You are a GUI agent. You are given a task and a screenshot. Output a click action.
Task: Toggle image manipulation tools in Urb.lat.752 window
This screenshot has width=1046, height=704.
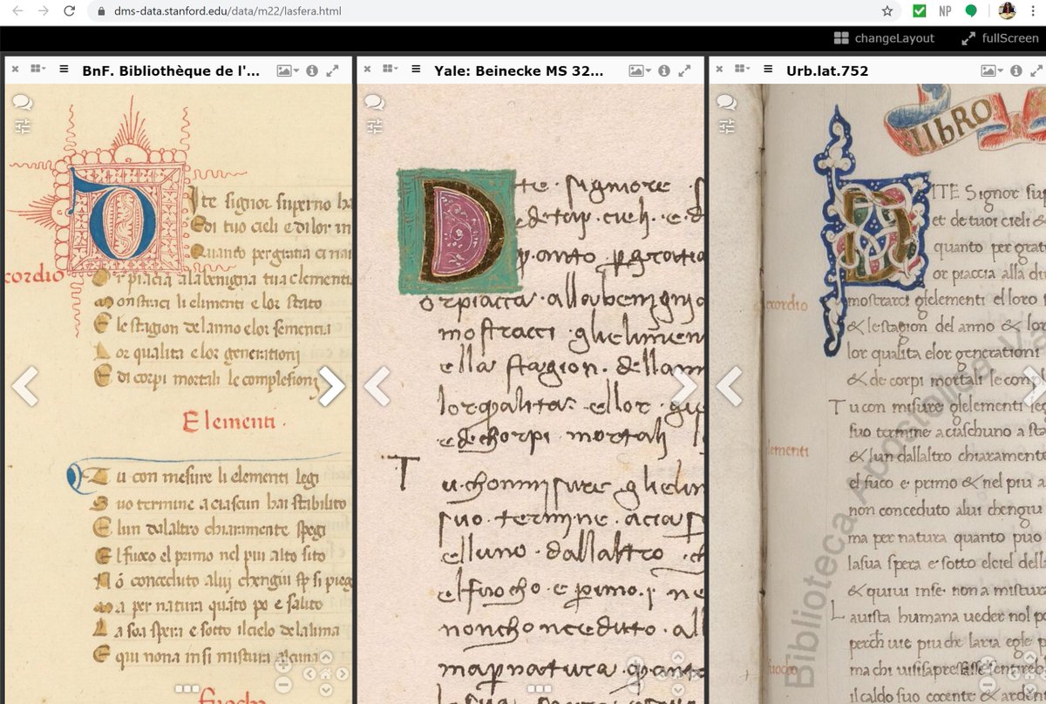[726, 127]
